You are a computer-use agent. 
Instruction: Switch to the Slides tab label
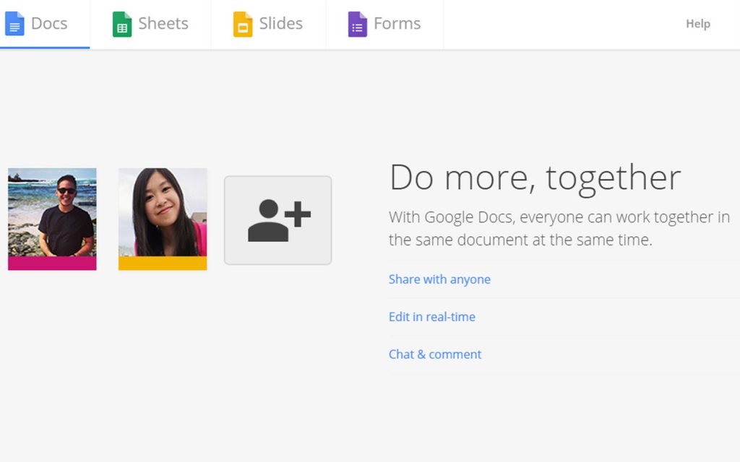(281, 24)
